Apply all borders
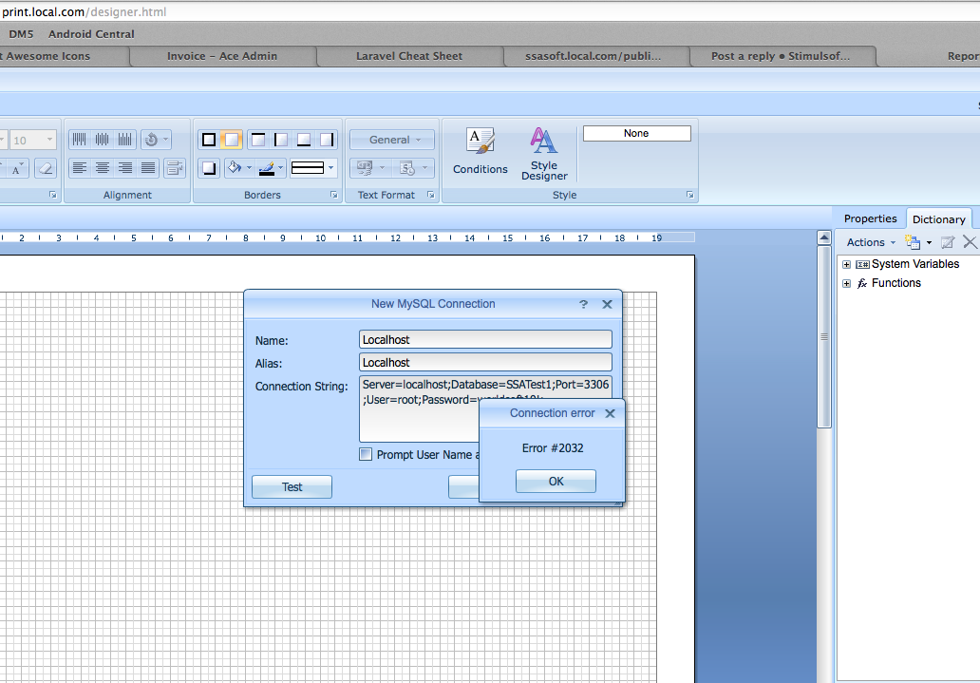980x683 pixels. click(x=209, y=140)
